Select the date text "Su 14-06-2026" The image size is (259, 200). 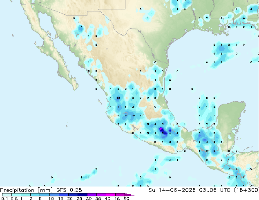point(172,190)
